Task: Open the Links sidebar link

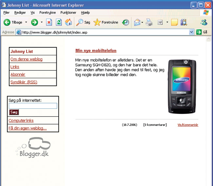Action: pos(15,67)
